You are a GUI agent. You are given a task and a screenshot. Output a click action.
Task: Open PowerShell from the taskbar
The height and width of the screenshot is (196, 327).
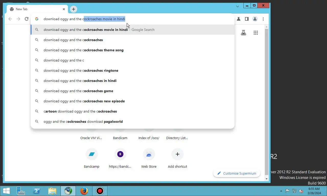[x=36, y=191]
